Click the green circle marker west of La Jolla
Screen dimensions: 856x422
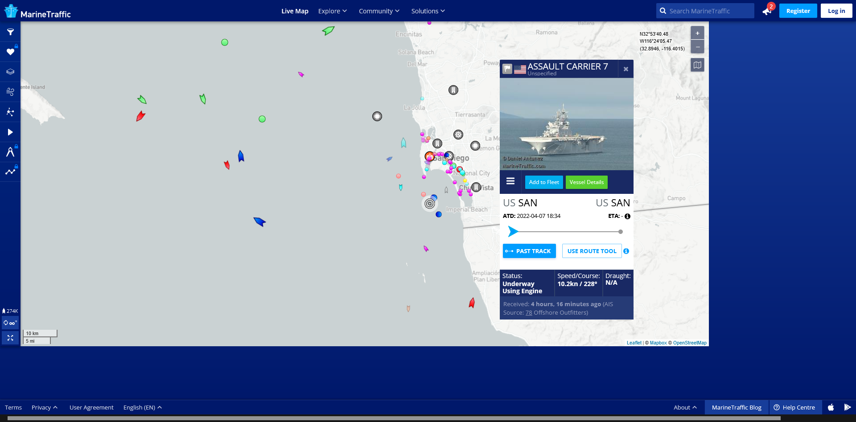pos(262,119)
